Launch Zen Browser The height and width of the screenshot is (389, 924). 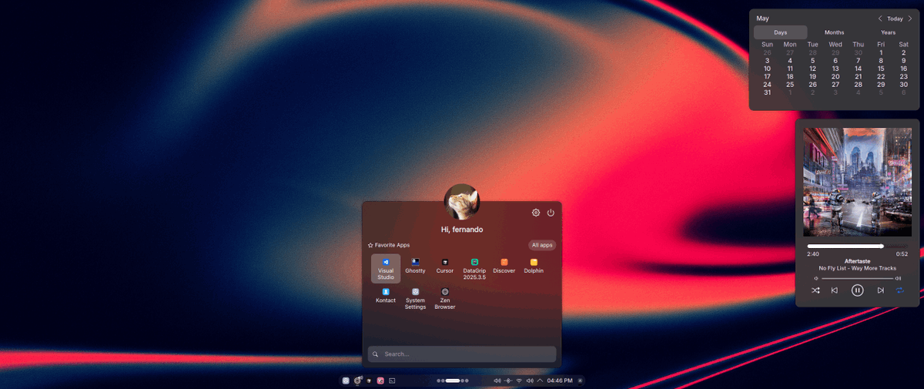(x=445, y=299)
